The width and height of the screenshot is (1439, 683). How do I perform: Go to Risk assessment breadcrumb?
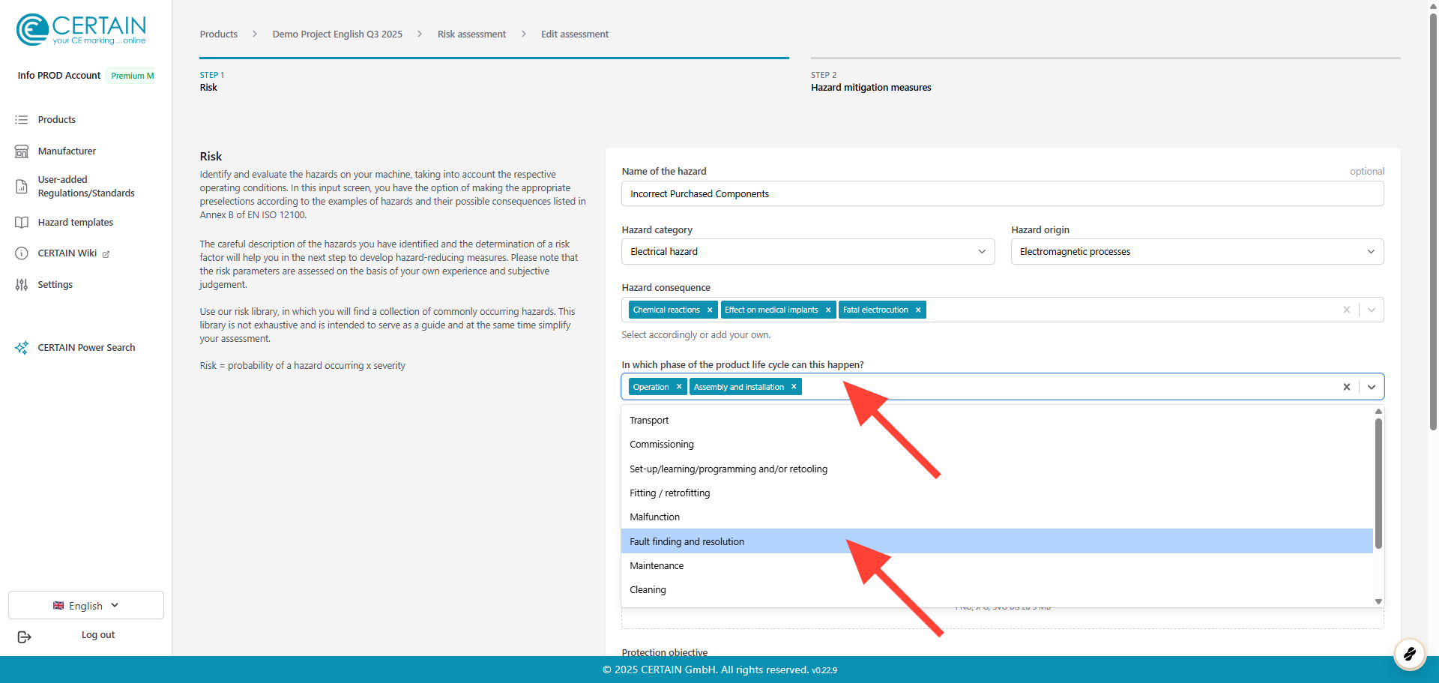471,34
